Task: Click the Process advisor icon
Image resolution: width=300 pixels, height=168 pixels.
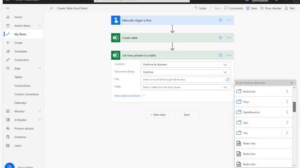Action: click(x=8, y=128)
